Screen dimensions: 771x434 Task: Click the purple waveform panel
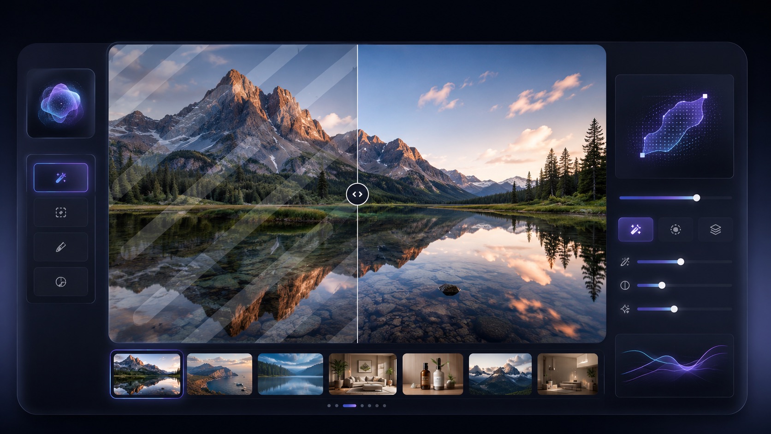674,365
